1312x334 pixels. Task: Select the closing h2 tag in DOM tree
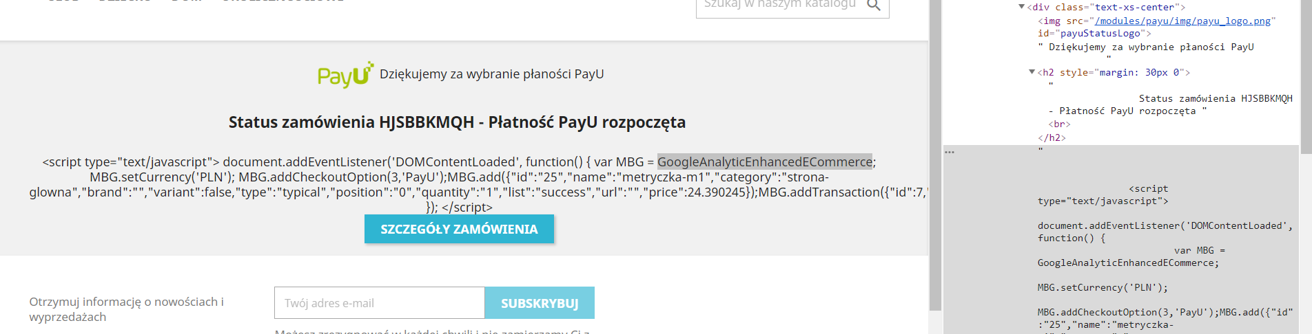point(1052,137)
